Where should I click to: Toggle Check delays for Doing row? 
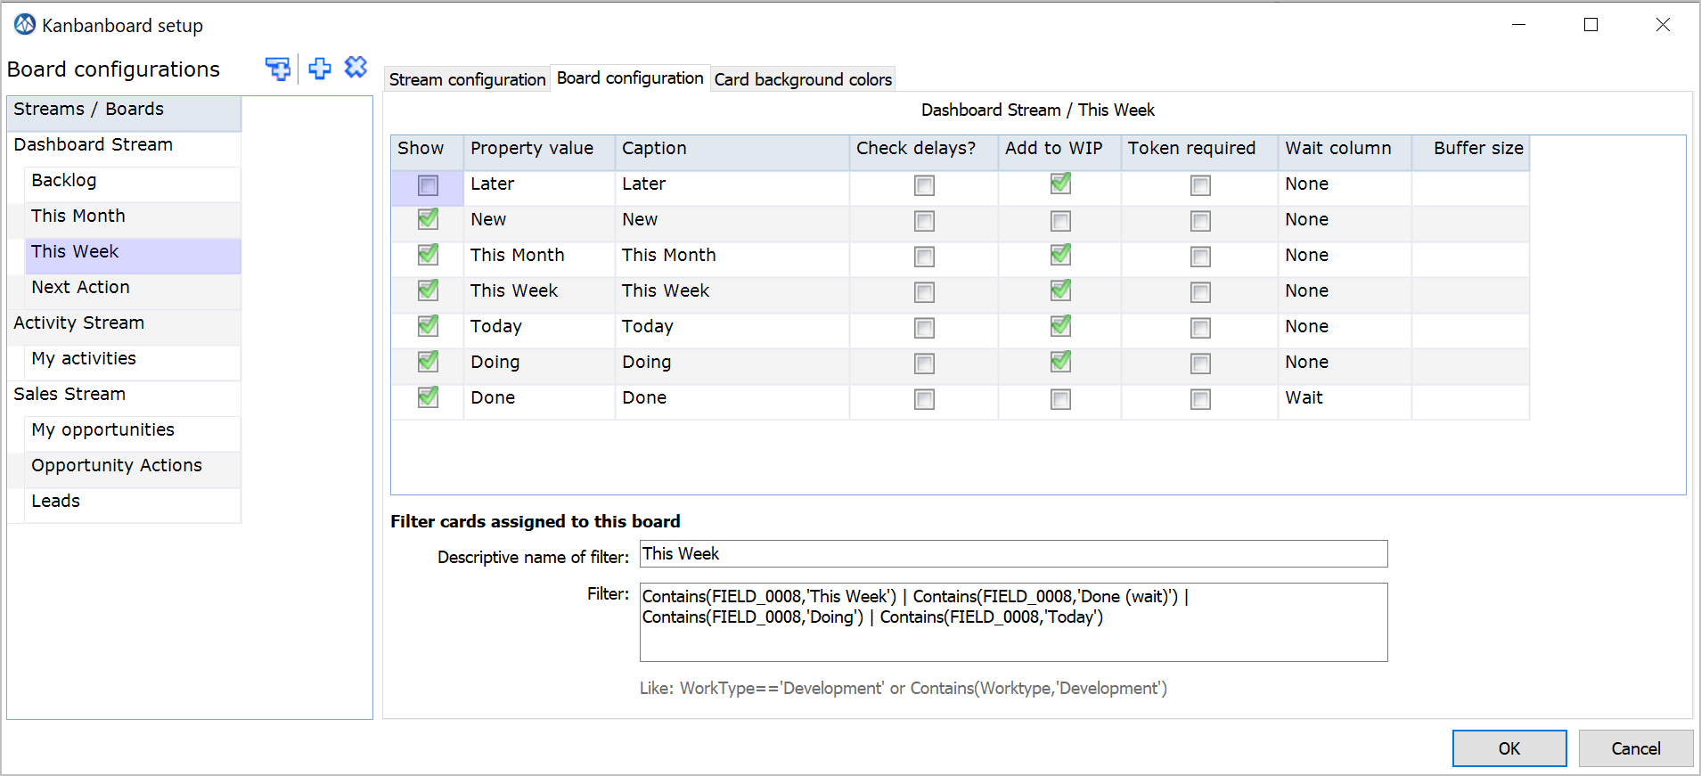click(924, 363)
